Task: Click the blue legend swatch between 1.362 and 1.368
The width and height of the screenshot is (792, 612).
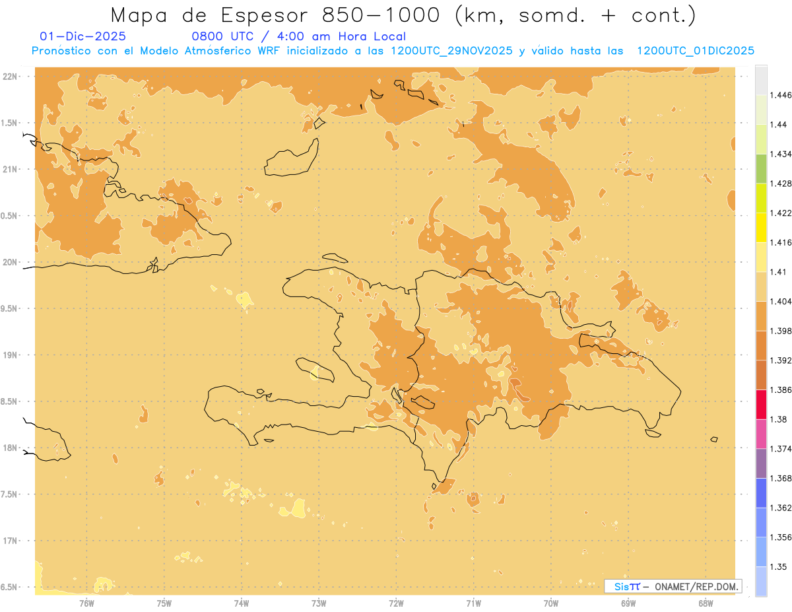Action: click(x=762, y=493)
